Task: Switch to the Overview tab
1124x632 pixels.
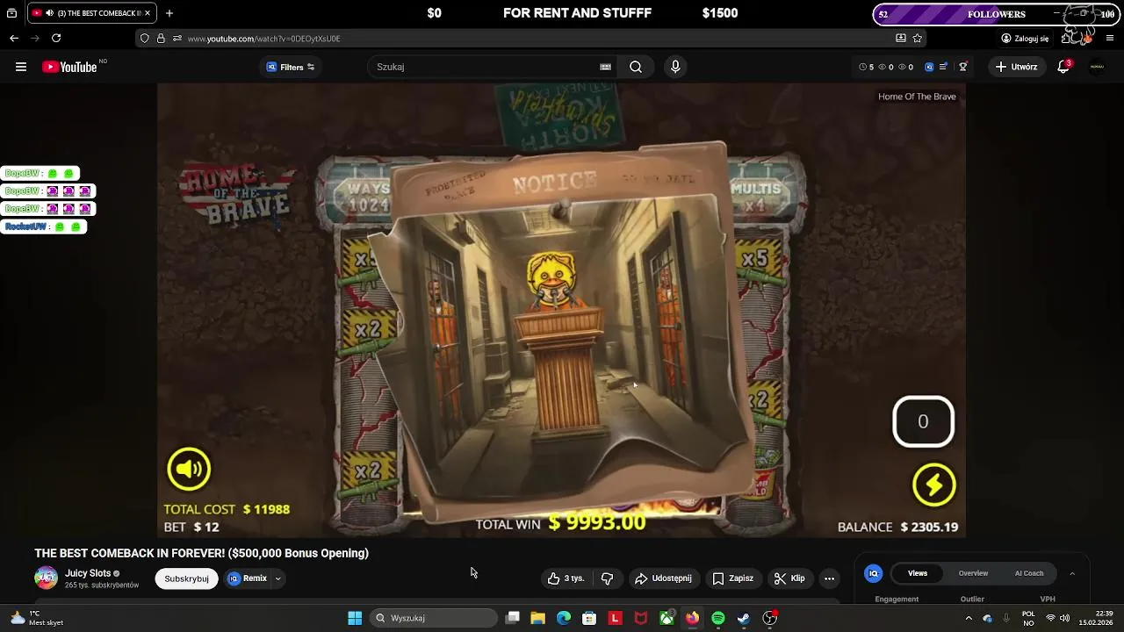Action: 973,573
